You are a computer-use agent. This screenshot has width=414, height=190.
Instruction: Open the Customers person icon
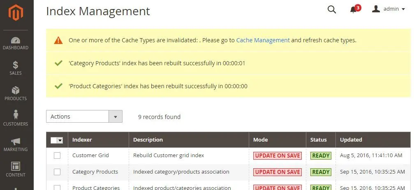click(16, 114)
